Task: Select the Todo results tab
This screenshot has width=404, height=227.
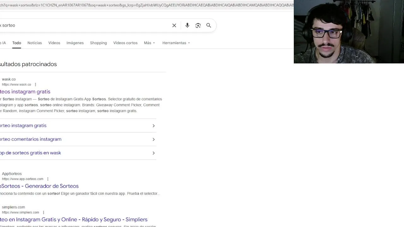Action: coord(17,43)
